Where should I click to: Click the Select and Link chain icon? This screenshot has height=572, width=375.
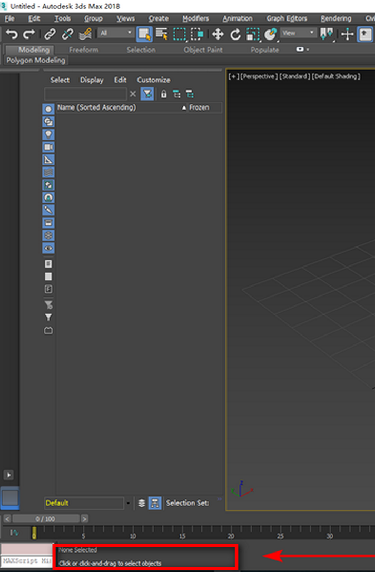[x=50, y=34]
